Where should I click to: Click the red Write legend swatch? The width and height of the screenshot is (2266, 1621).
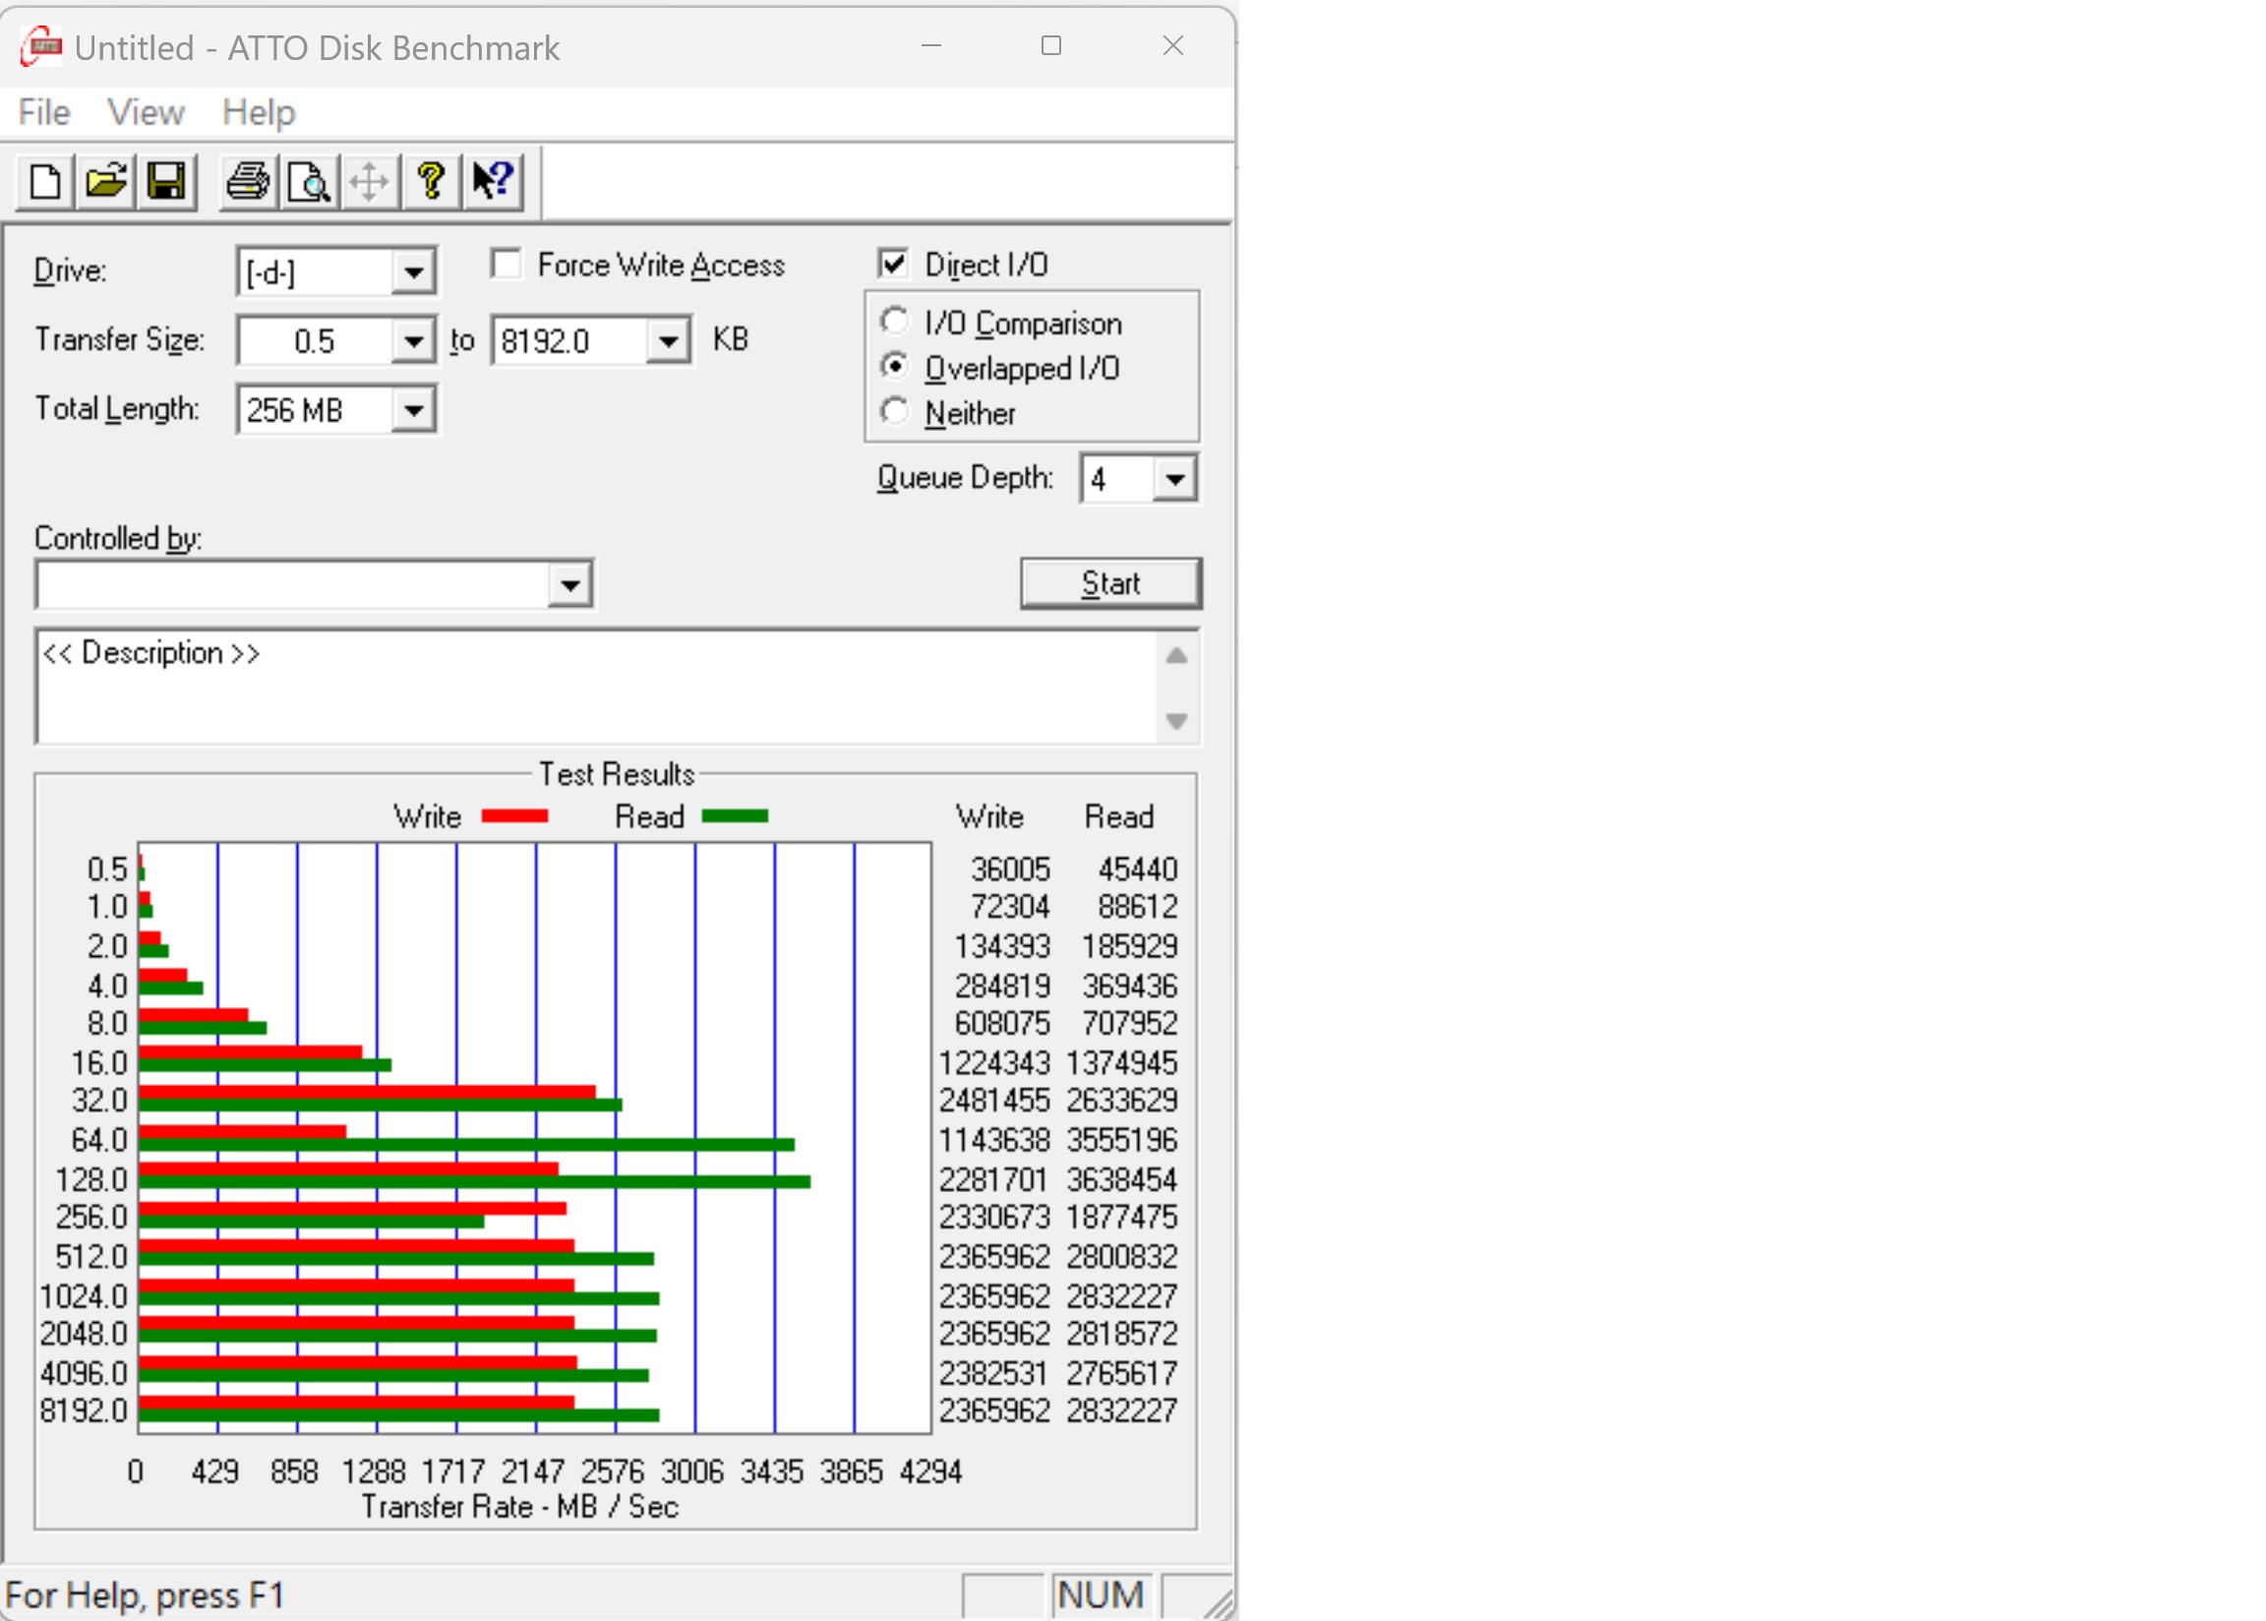(514, 816)
